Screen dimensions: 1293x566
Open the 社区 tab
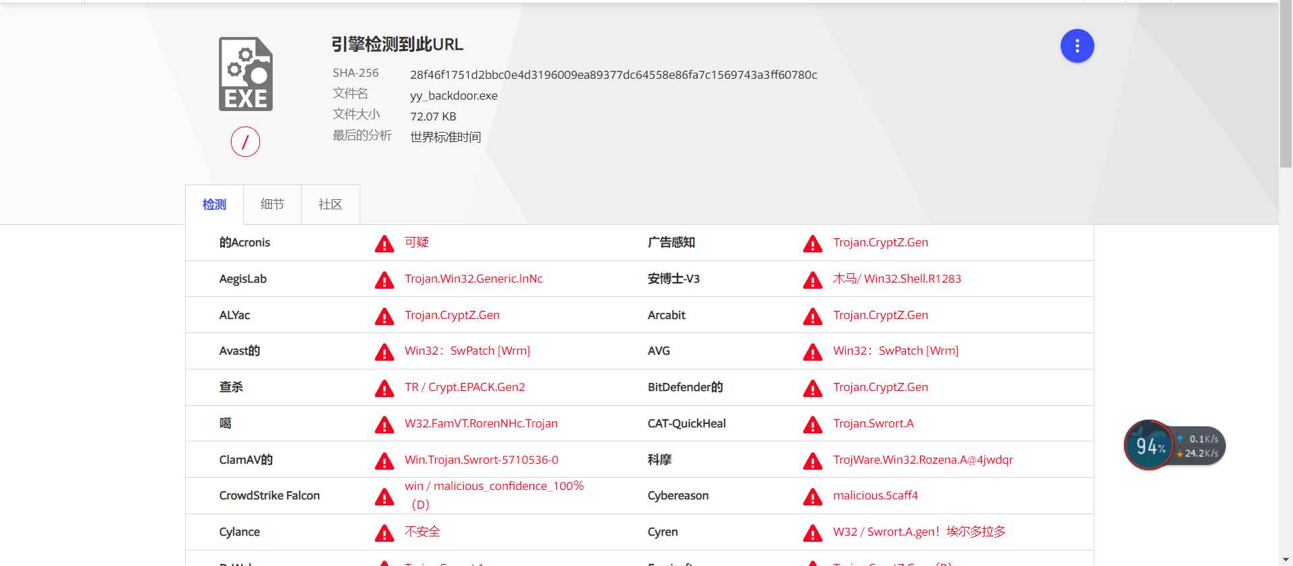330,205
